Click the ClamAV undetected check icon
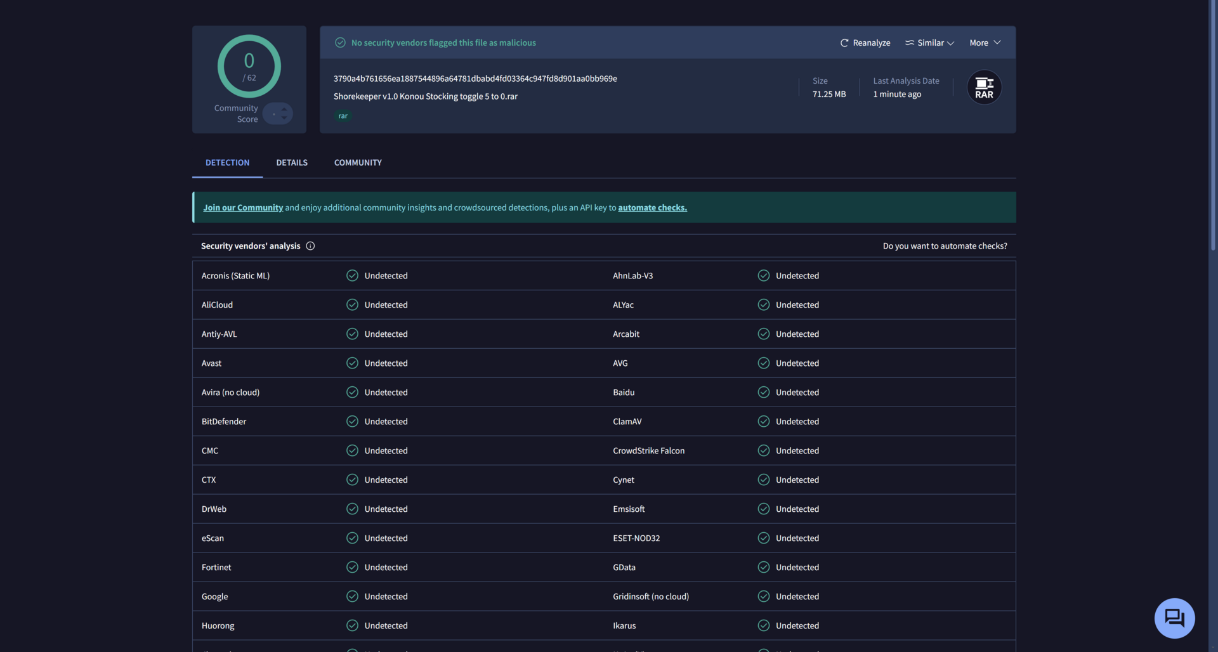Image resolution: width=1218 pixels, height=652 pixels. [764, 421]
